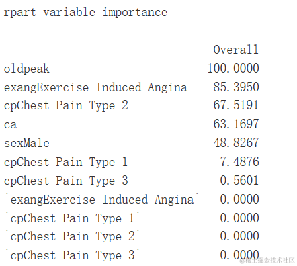Click the 67.5191 value
Screen dimensions: 297x266
coord(236,105)
